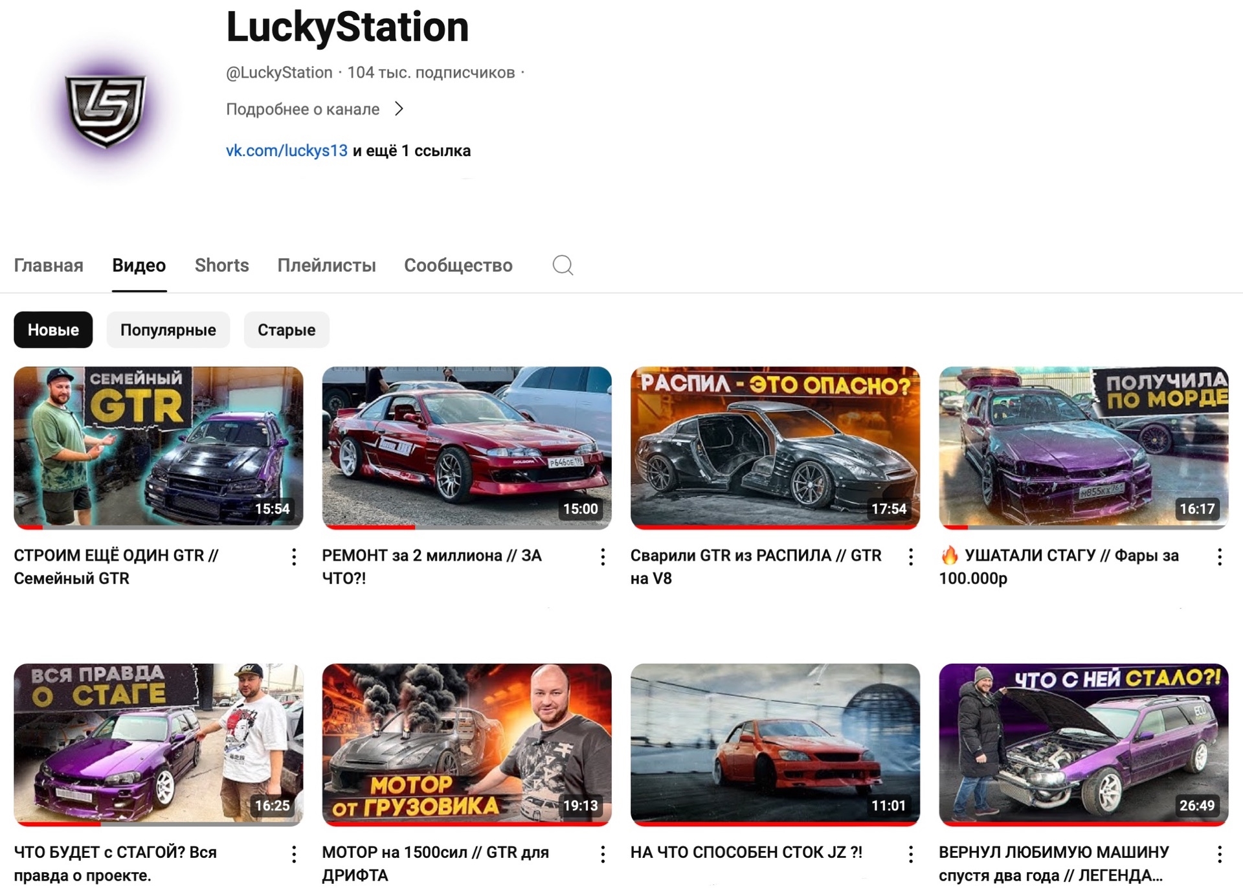The height and width of the screenshot is (889, 1243).
Task: Switch to the 'Shorts' tab
Action: [x=222, y=265]
